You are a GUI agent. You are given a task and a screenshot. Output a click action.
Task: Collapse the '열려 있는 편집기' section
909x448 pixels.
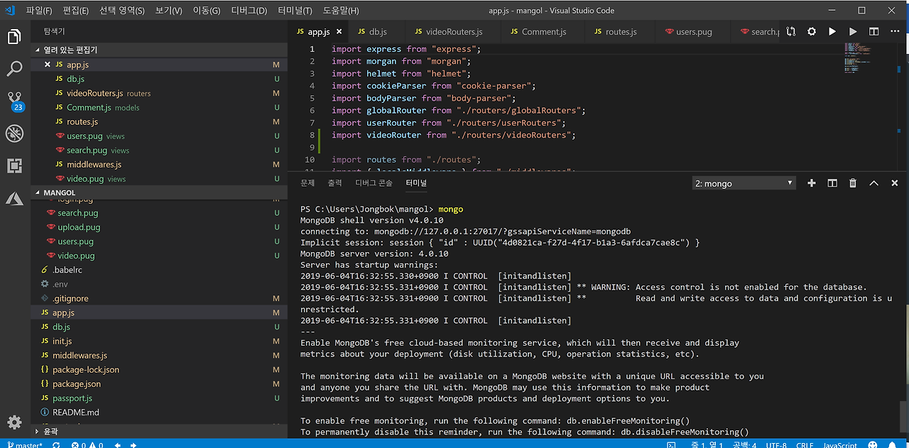click(70, 50)
